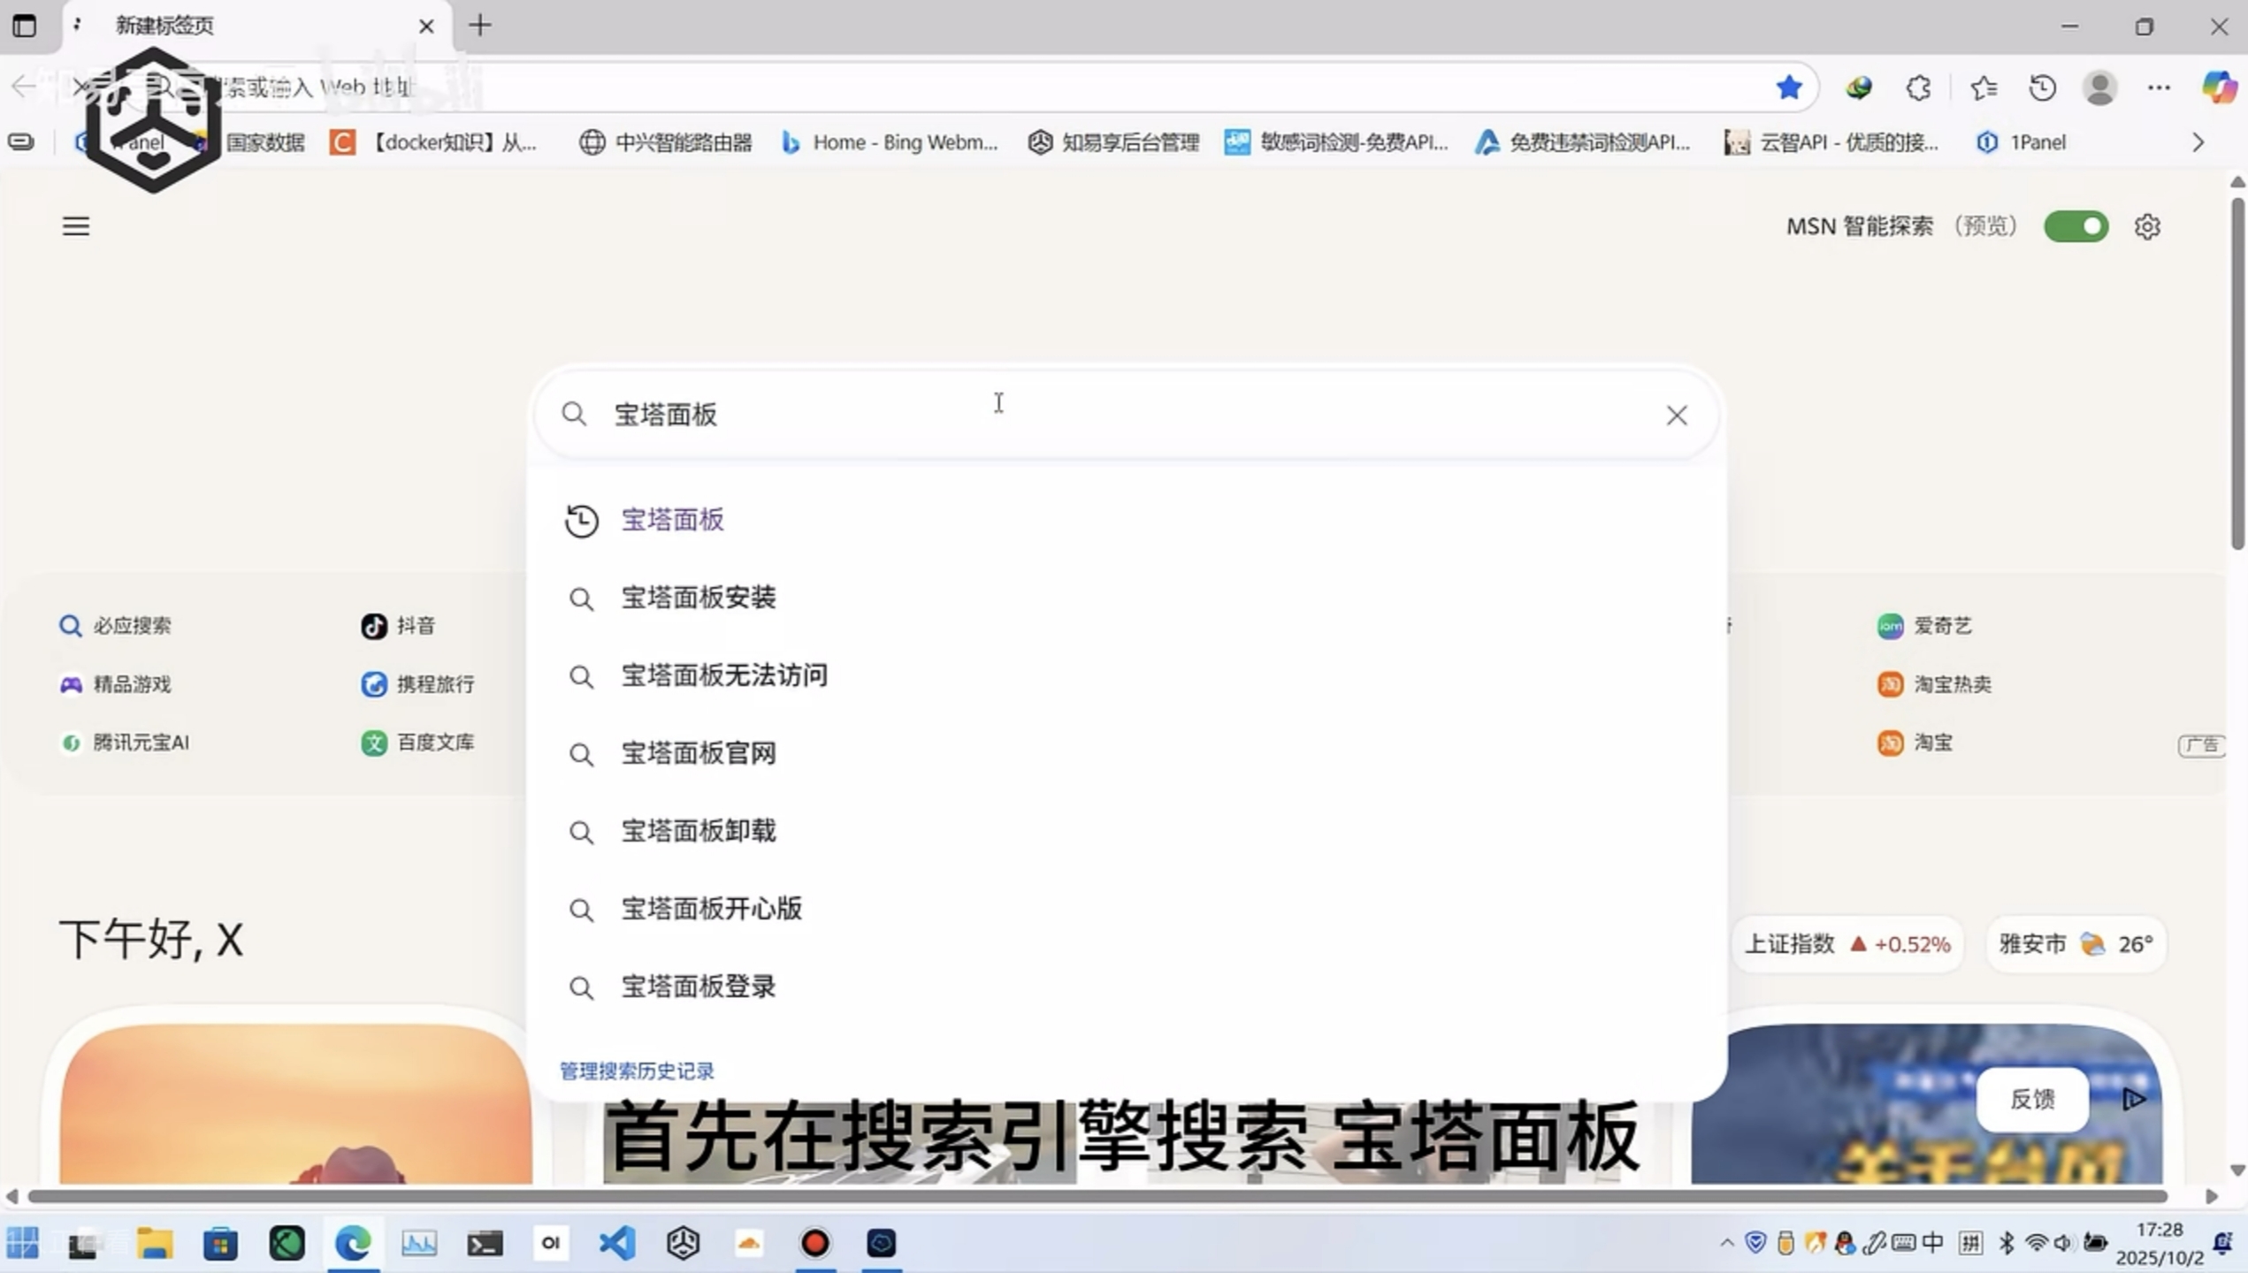Open MSN page settings gear
Viewport: 2248px width, 1273px height.
tap(2147, 227)
